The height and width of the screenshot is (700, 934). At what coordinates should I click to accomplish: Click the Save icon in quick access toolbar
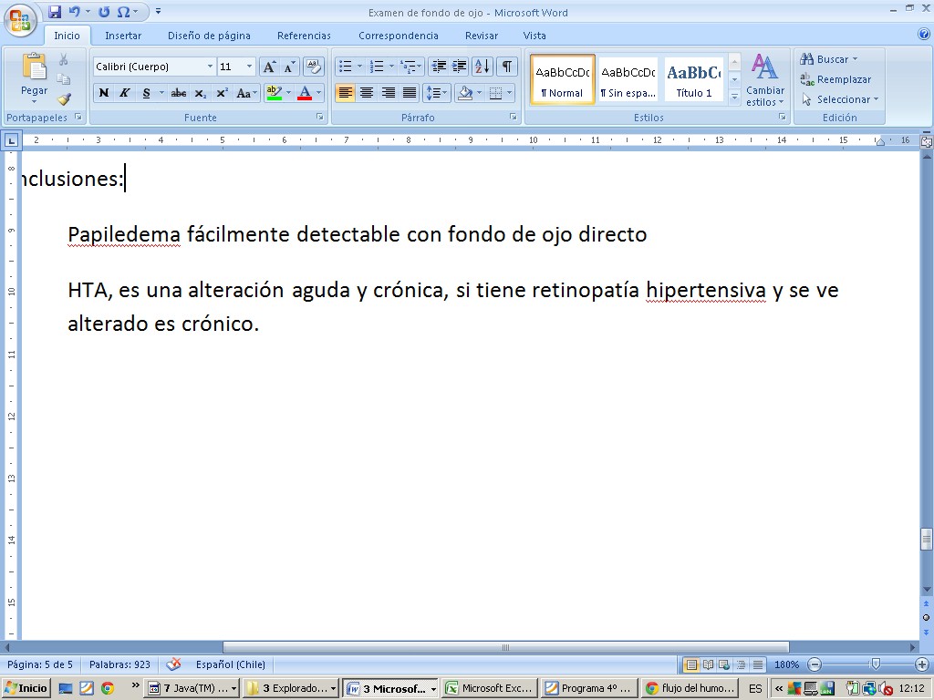click(x=55, y=12)
